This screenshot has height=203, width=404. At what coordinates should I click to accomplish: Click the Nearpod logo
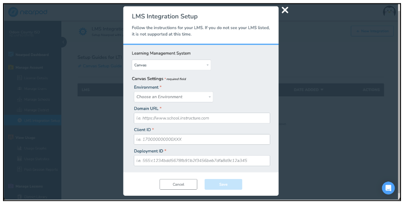[28, 12]
